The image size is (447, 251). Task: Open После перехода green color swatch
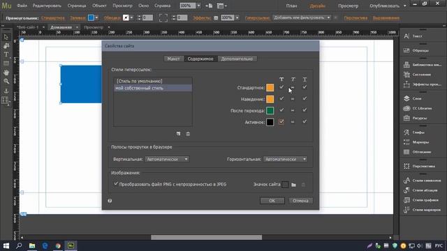(270, 110)
